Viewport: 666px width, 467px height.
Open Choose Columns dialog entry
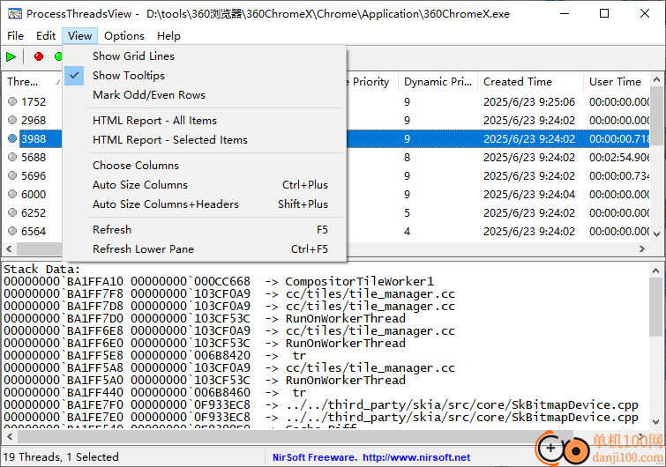tap(205, 166)
